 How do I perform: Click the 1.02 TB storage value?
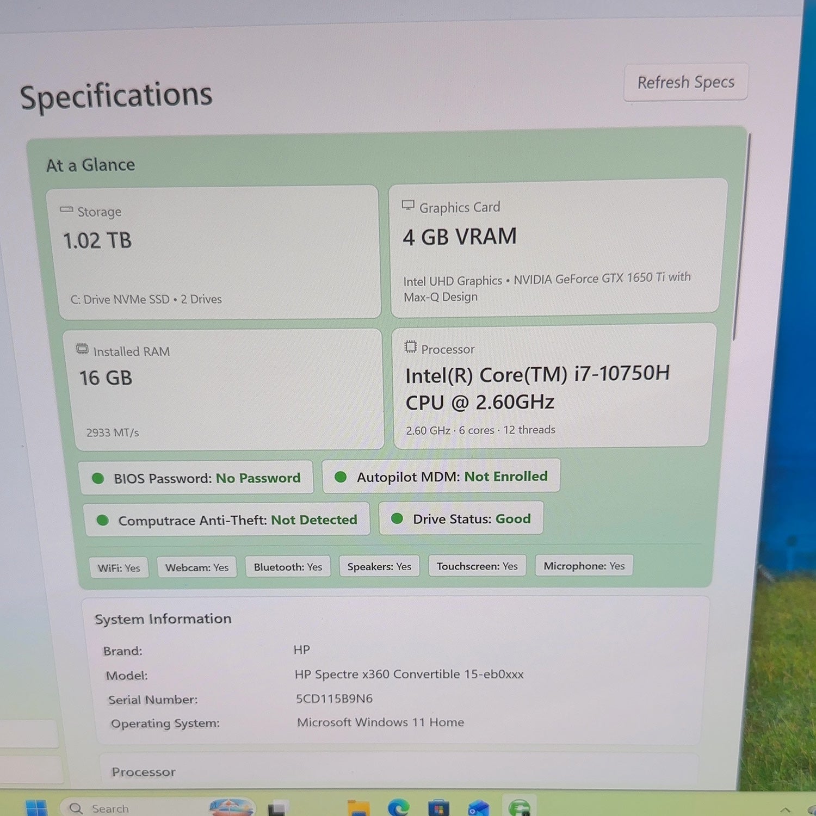97,240
